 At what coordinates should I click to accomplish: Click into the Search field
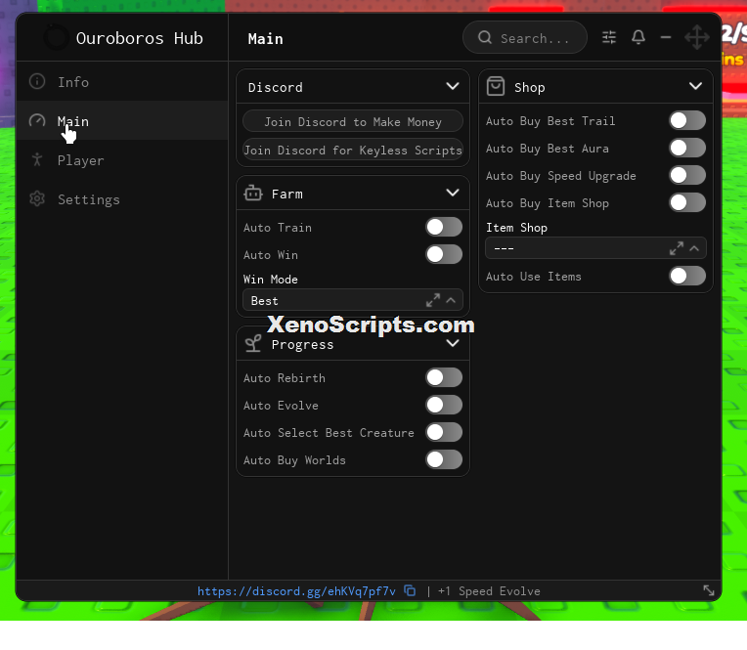point(525,37)
